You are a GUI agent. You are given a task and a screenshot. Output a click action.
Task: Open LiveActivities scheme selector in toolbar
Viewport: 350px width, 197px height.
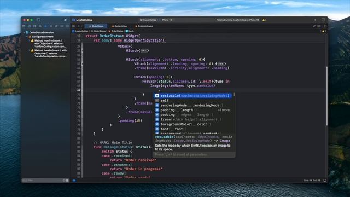click(x=148, y=20)
